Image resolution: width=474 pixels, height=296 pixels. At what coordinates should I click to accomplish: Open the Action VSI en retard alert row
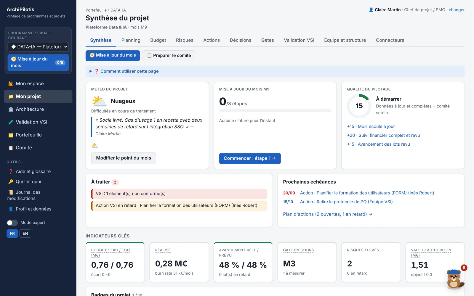[x=179, y=205]
